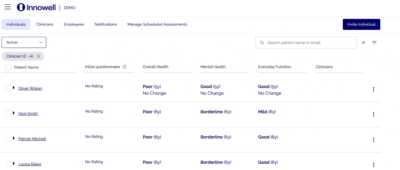Image resolution: width=400 pixels, height=170 pixels.
Task: Click the Invite Individual button
Action: (x=361, y=24)
